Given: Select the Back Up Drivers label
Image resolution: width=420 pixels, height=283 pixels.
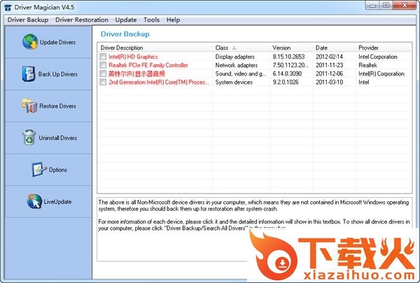Looking at the screenshot, I should (58, 74).
